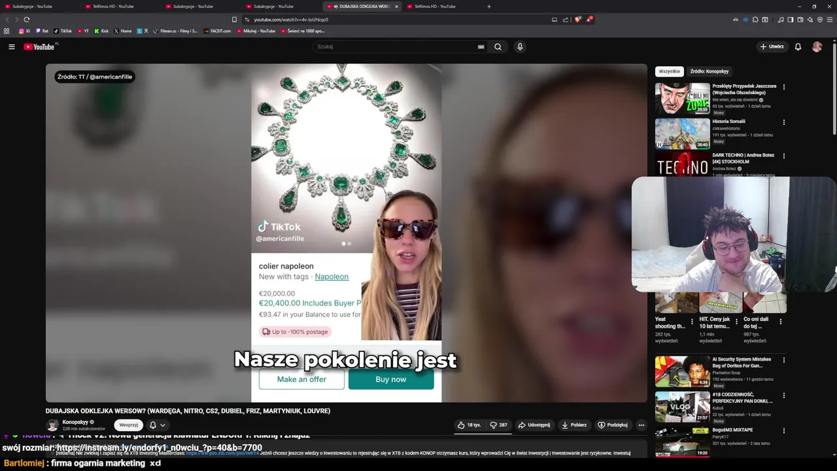Open options for AI Security System video
The image size is (837, 471).
tap(783, 360)
